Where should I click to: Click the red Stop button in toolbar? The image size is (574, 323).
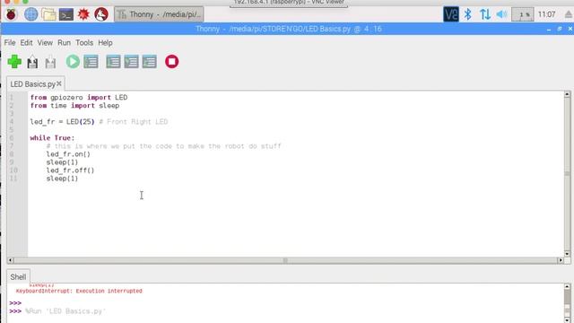(171, 62)
